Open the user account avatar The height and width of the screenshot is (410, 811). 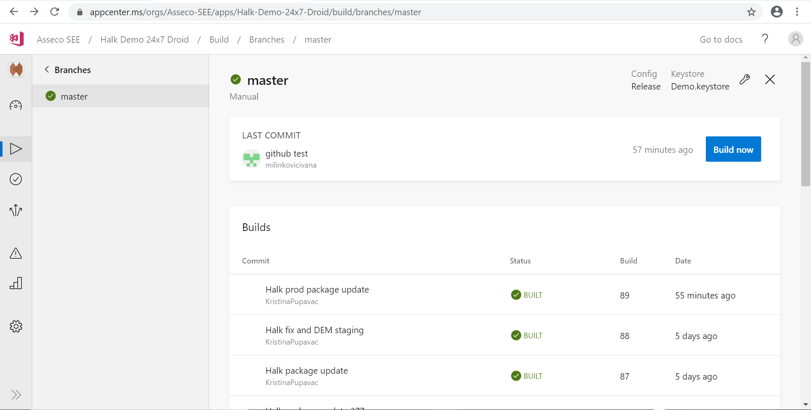[795, 39]
